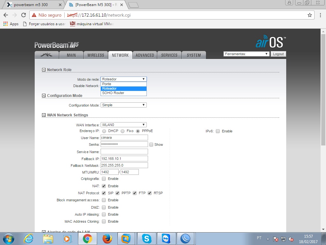Open the Ubiquiti logo tab

[47, 55]
